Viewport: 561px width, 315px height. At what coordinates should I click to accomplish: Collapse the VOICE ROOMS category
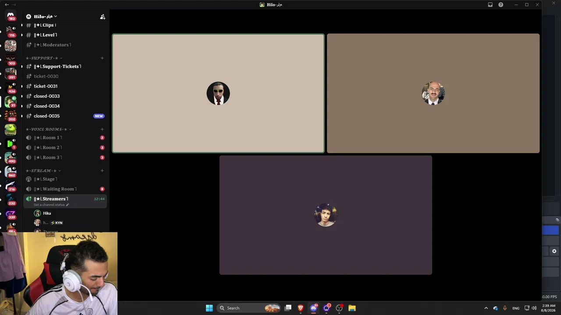pos(48,129)
